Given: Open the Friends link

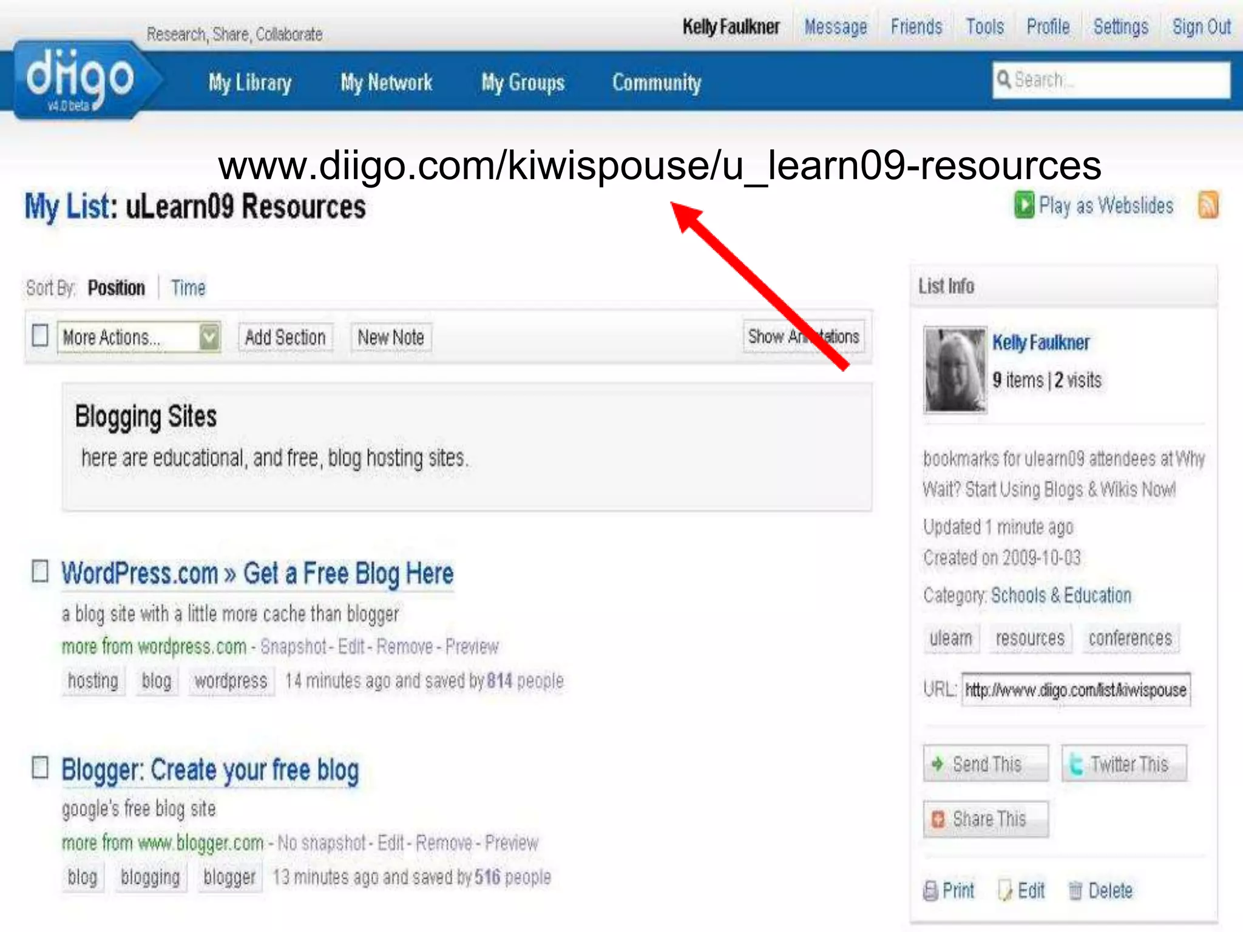Looking at the screenshot, I should pyautogui.click(x=916, y=27).
